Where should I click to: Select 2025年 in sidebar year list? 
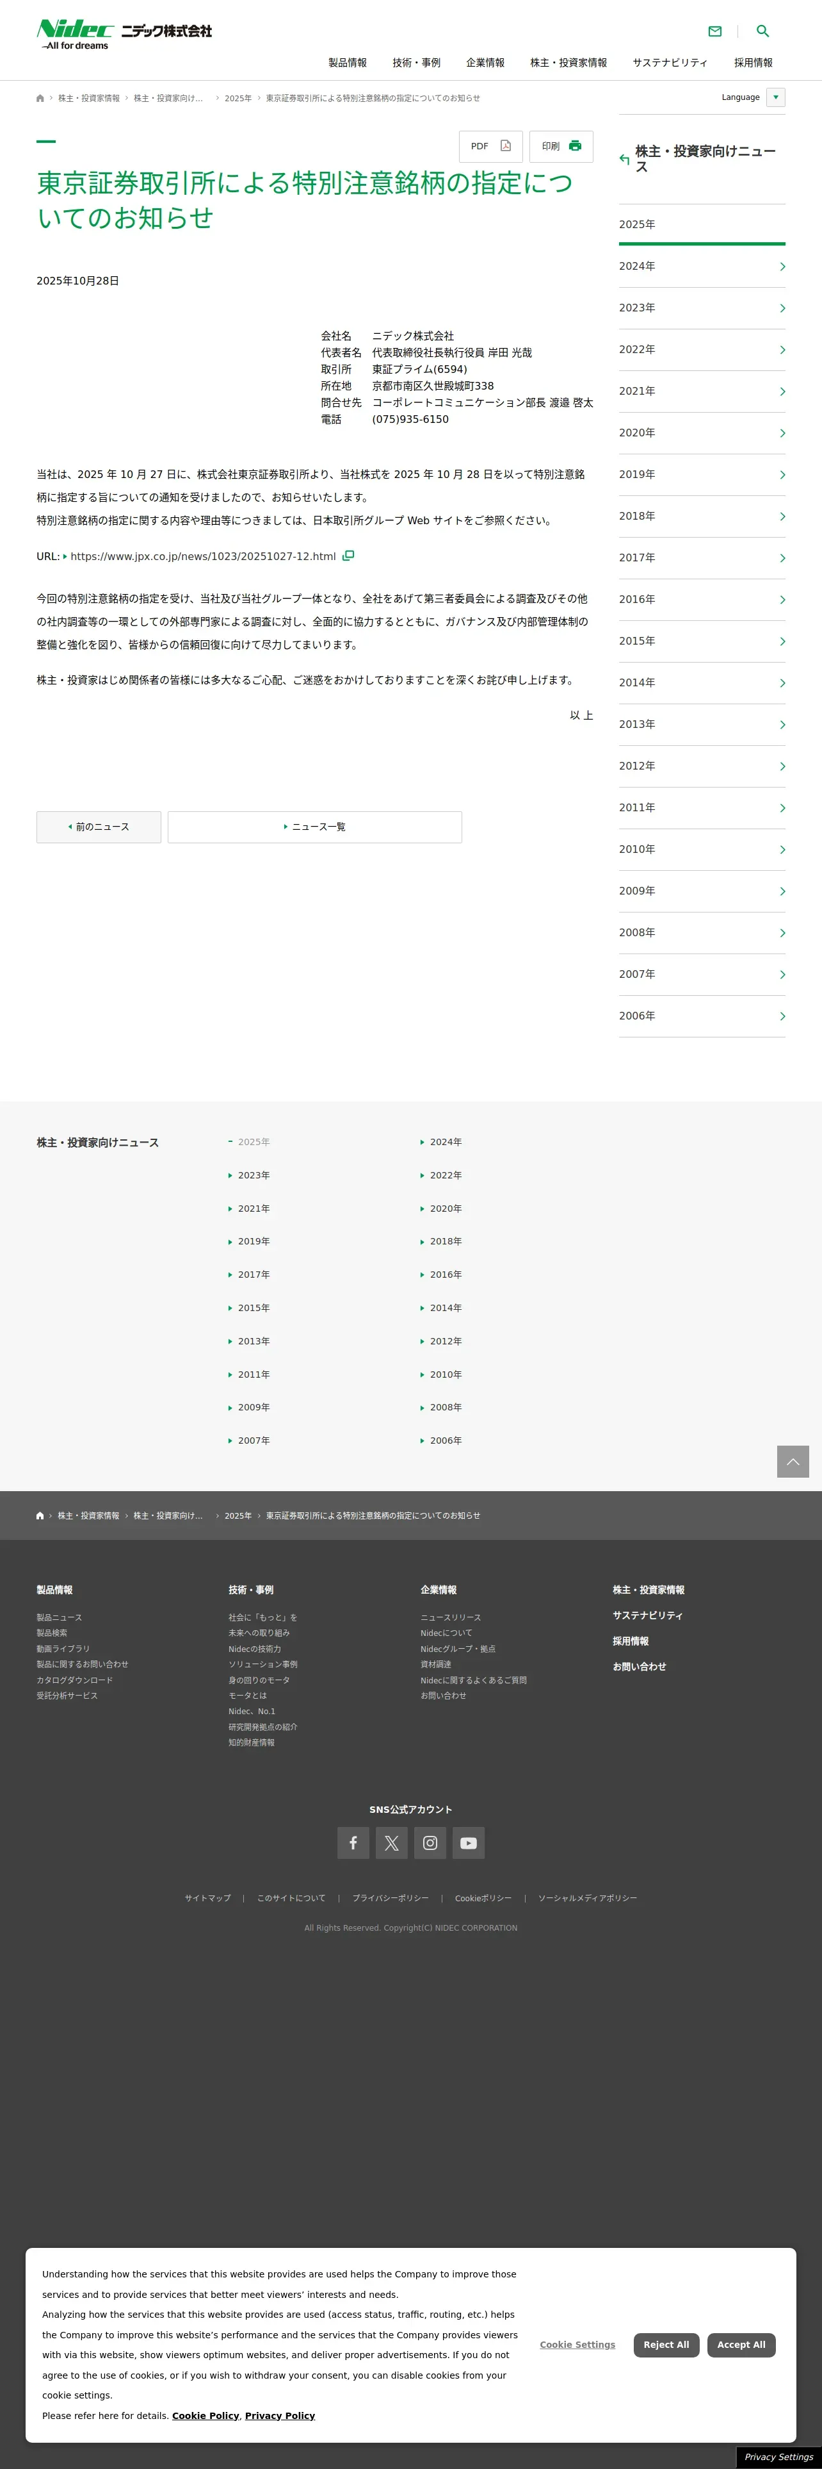point(702,224)
